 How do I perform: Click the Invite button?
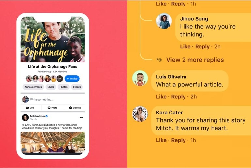point(72,79)
